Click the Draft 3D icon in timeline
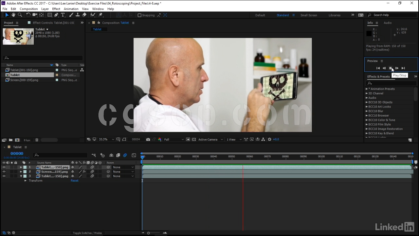 tap(102, 155)
